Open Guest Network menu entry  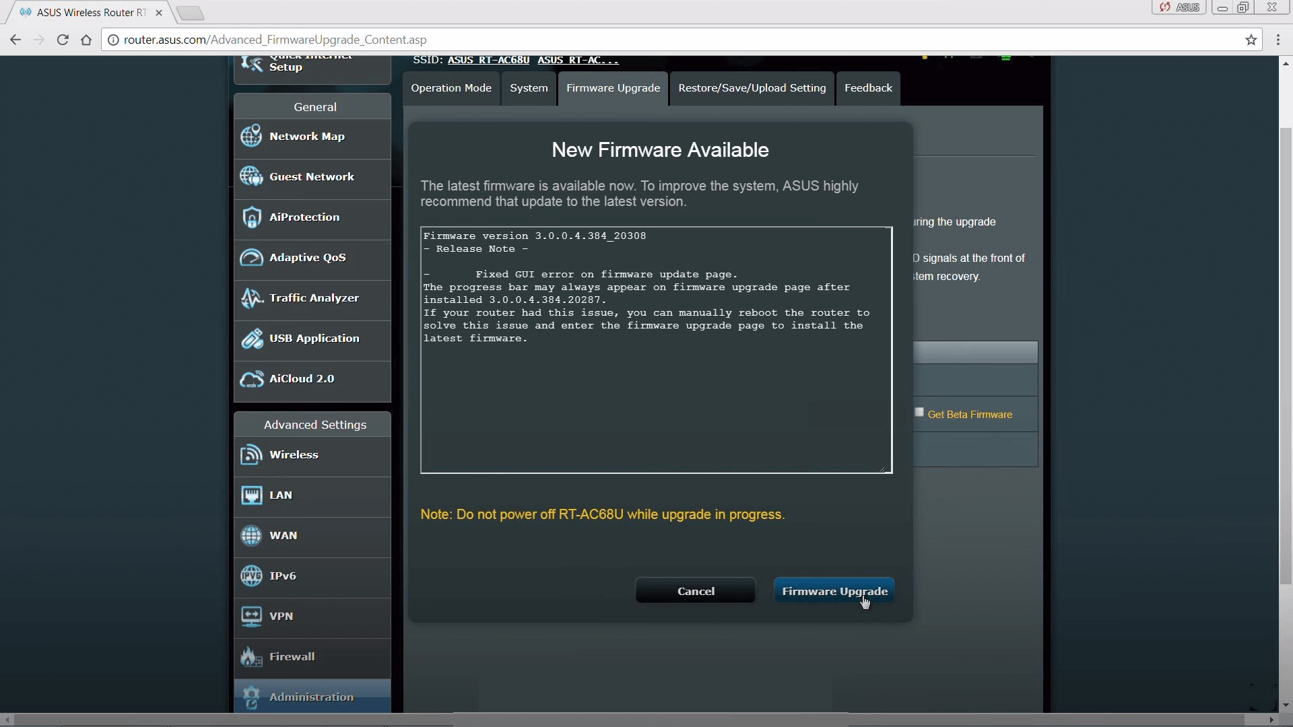(x=312, y=177)
